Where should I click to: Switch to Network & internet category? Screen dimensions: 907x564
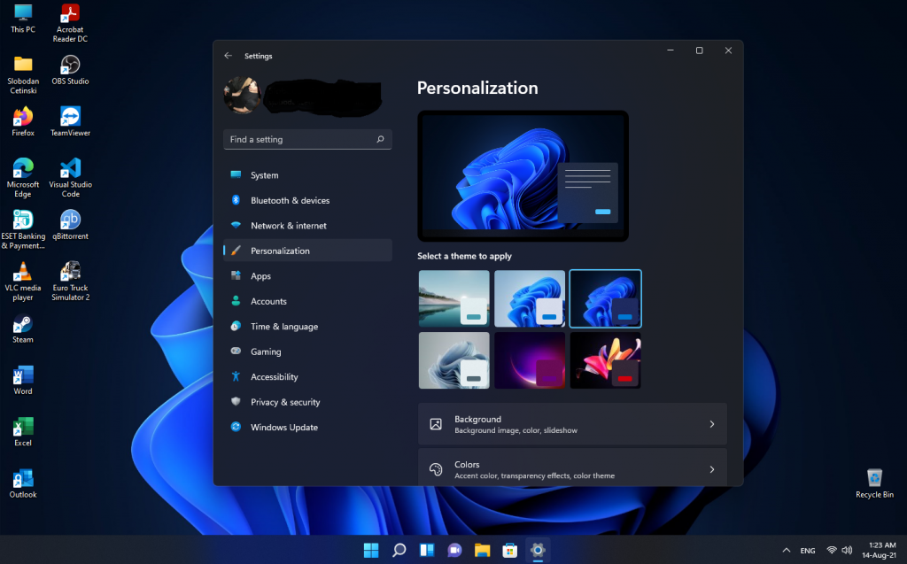coord(288,226)
